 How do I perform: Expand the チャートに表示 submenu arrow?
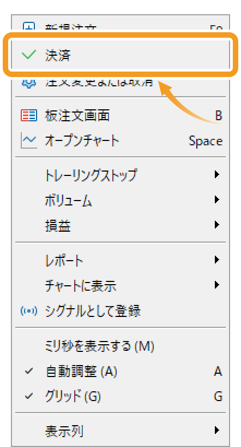click(x=217, y=285)
